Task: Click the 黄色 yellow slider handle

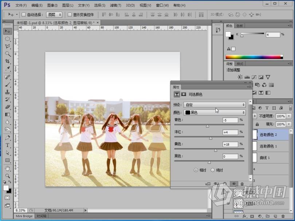Action: [216, 150]
